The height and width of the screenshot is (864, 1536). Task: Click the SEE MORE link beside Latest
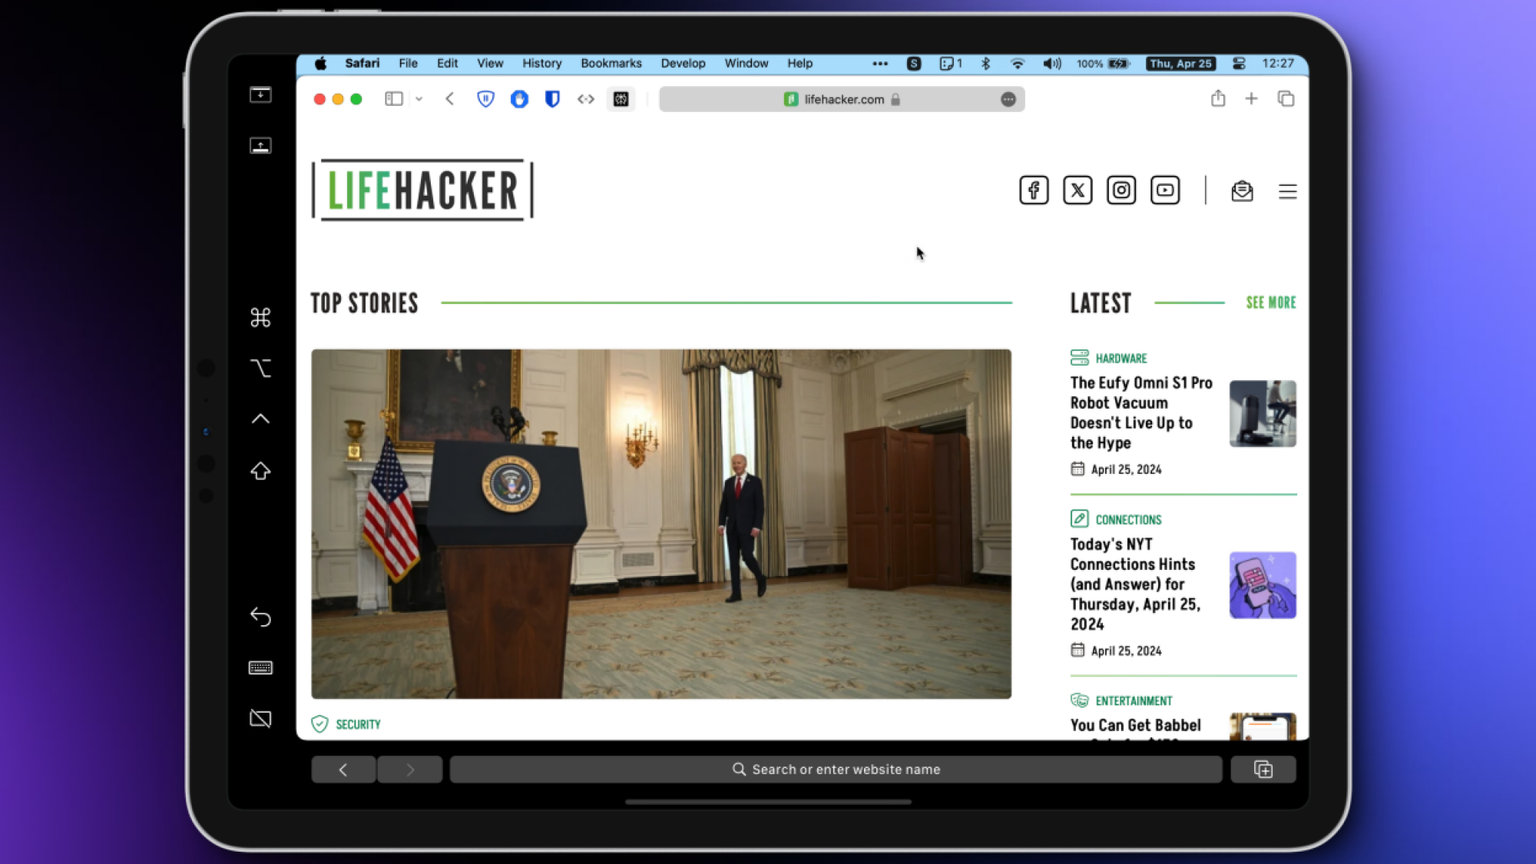1270,303
